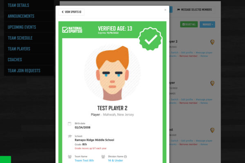Open Team Details in sidebar
The image size is (245, 163).
[x=18, y=5]
